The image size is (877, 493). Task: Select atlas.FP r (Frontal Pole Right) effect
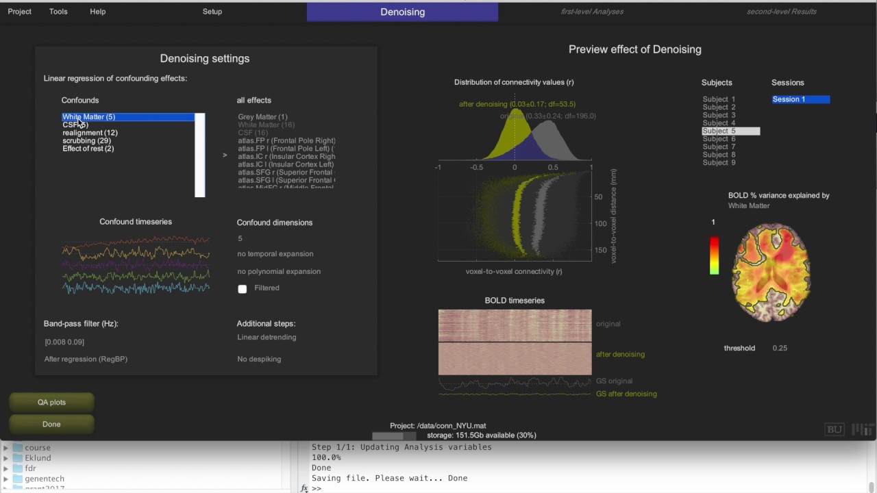tap(286, 140)
